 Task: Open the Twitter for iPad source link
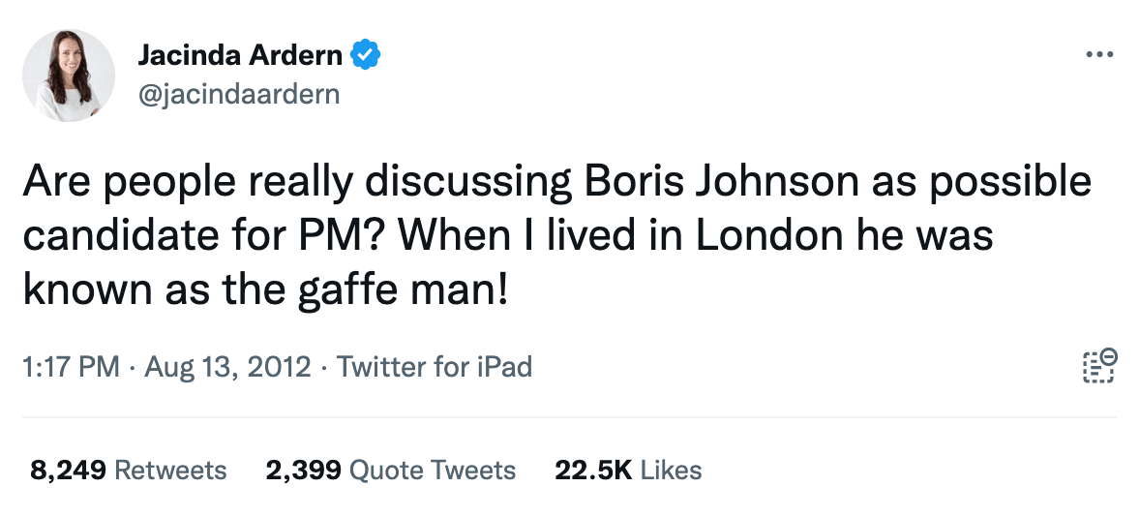coord(434,368)
